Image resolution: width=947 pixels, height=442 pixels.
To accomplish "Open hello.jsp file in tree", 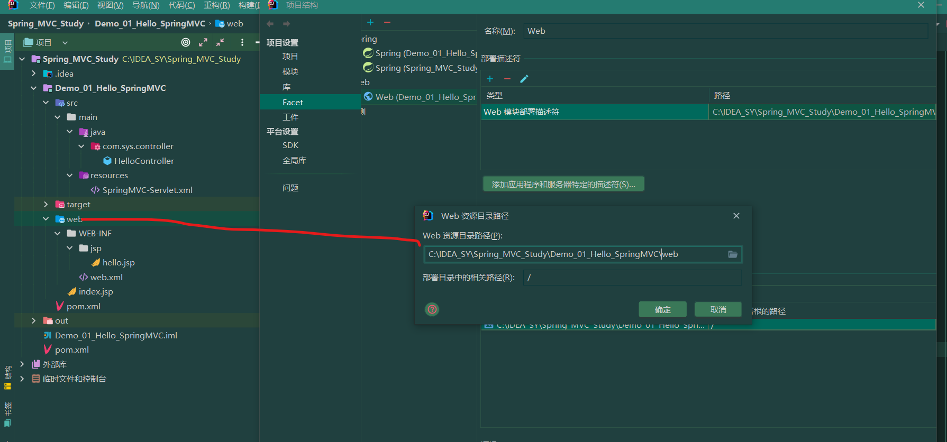I will pos(113,262).
